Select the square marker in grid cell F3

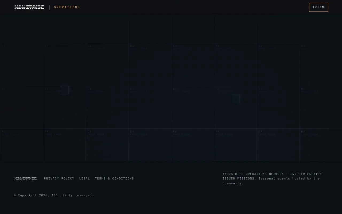235,98
